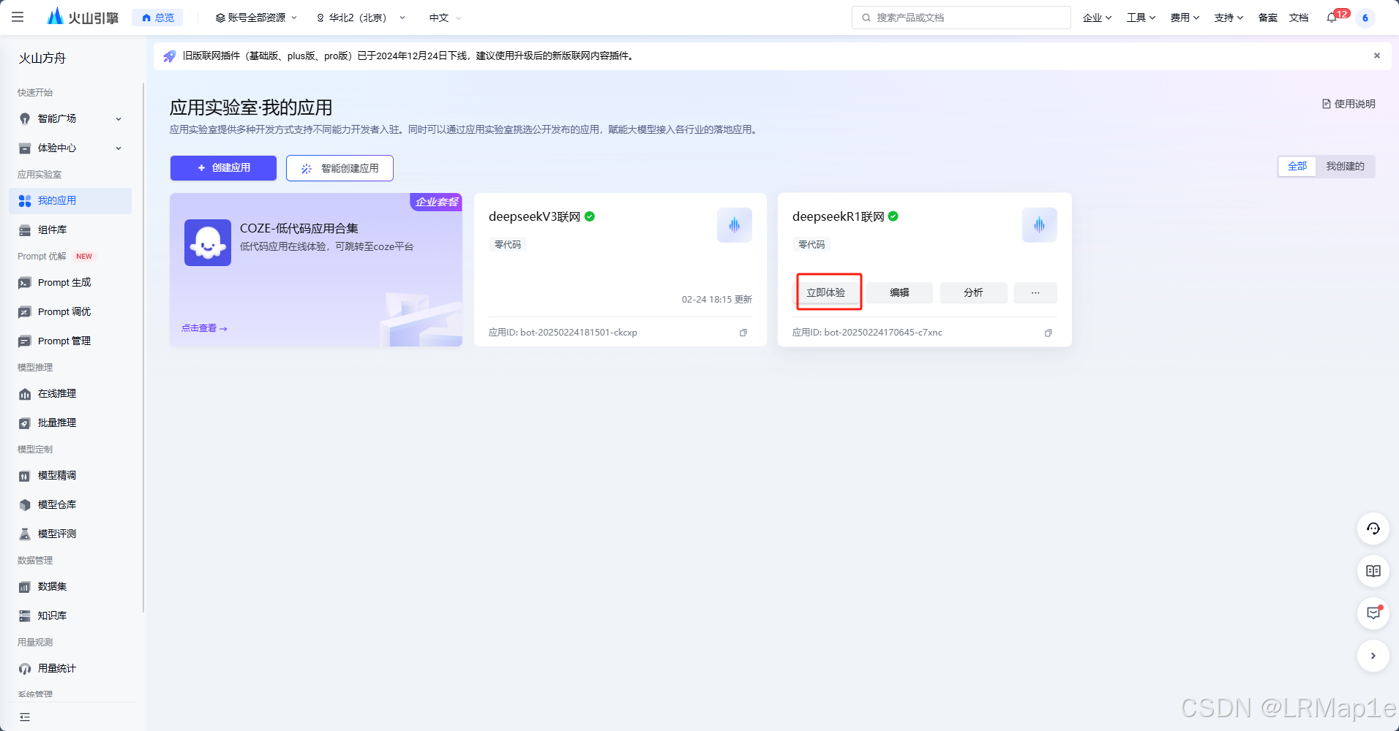Click the COZE ghost app icon
The image size is (1399, 731).
pos(208,243)
